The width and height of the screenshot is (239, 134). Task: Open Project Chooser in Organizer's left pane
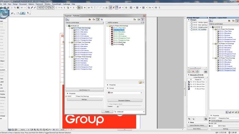(67, 19)
